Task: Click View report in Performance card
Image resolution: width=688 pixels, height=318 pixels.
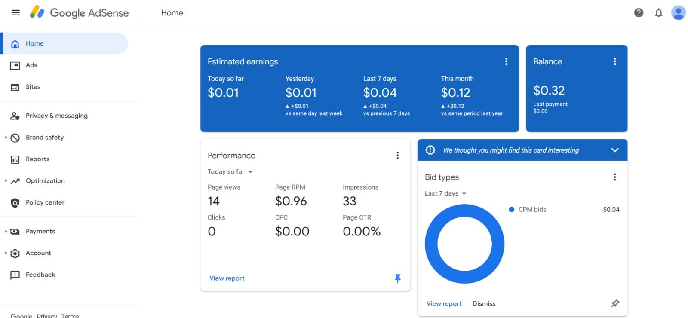Action: (x=227, y=278)
